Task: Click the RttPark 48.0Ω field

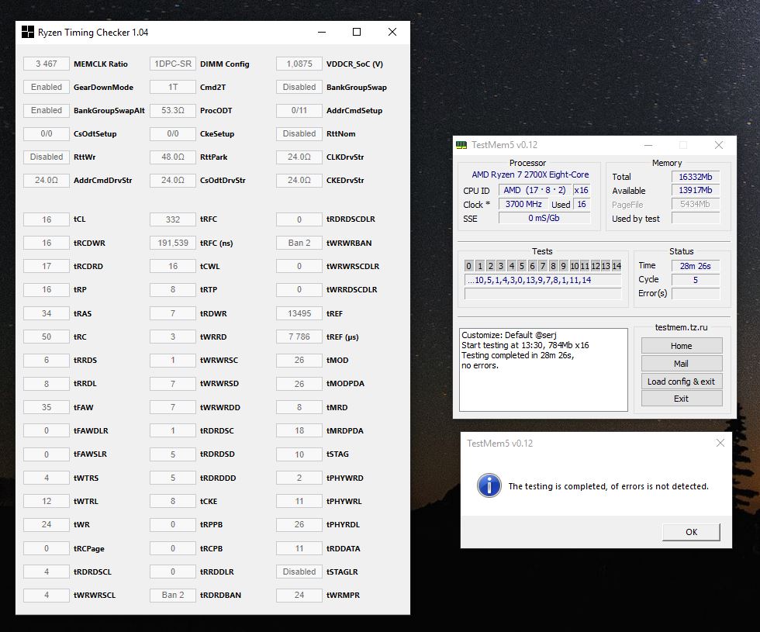Action: pos(173,157)
